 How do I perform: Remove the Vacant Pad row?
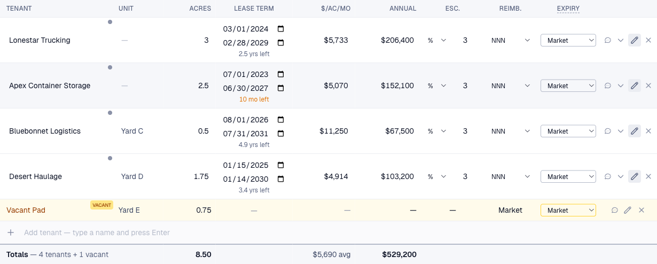[x=642, y=210]
